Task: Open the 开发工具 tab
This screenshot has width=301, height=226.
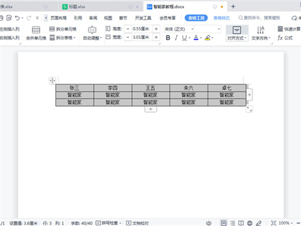Action: pos(143,18)
